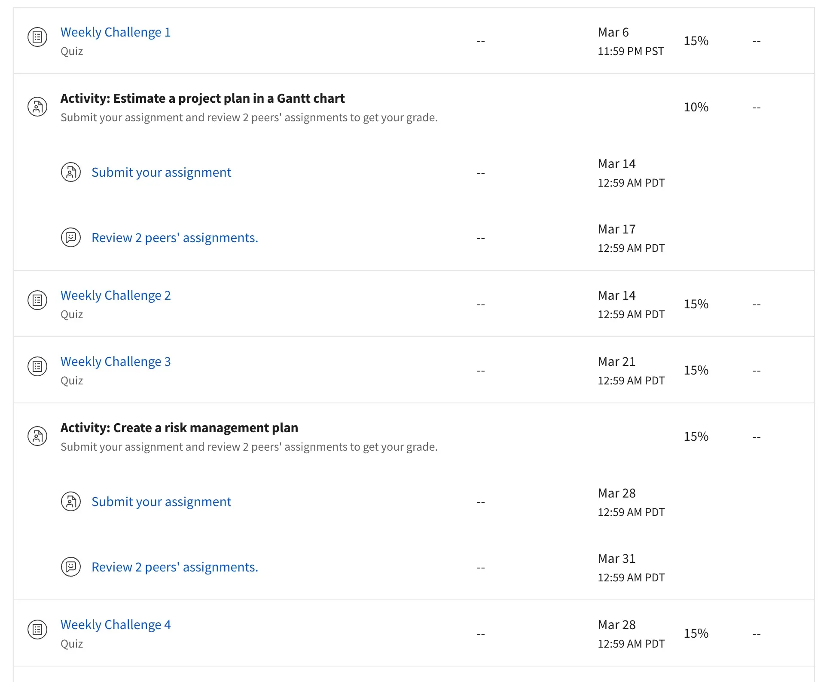The image size is (830, 682).
Task: Click the Weekly Challenge 3 quiz icon
Action: pyautogui.click(x=37, y=366)
